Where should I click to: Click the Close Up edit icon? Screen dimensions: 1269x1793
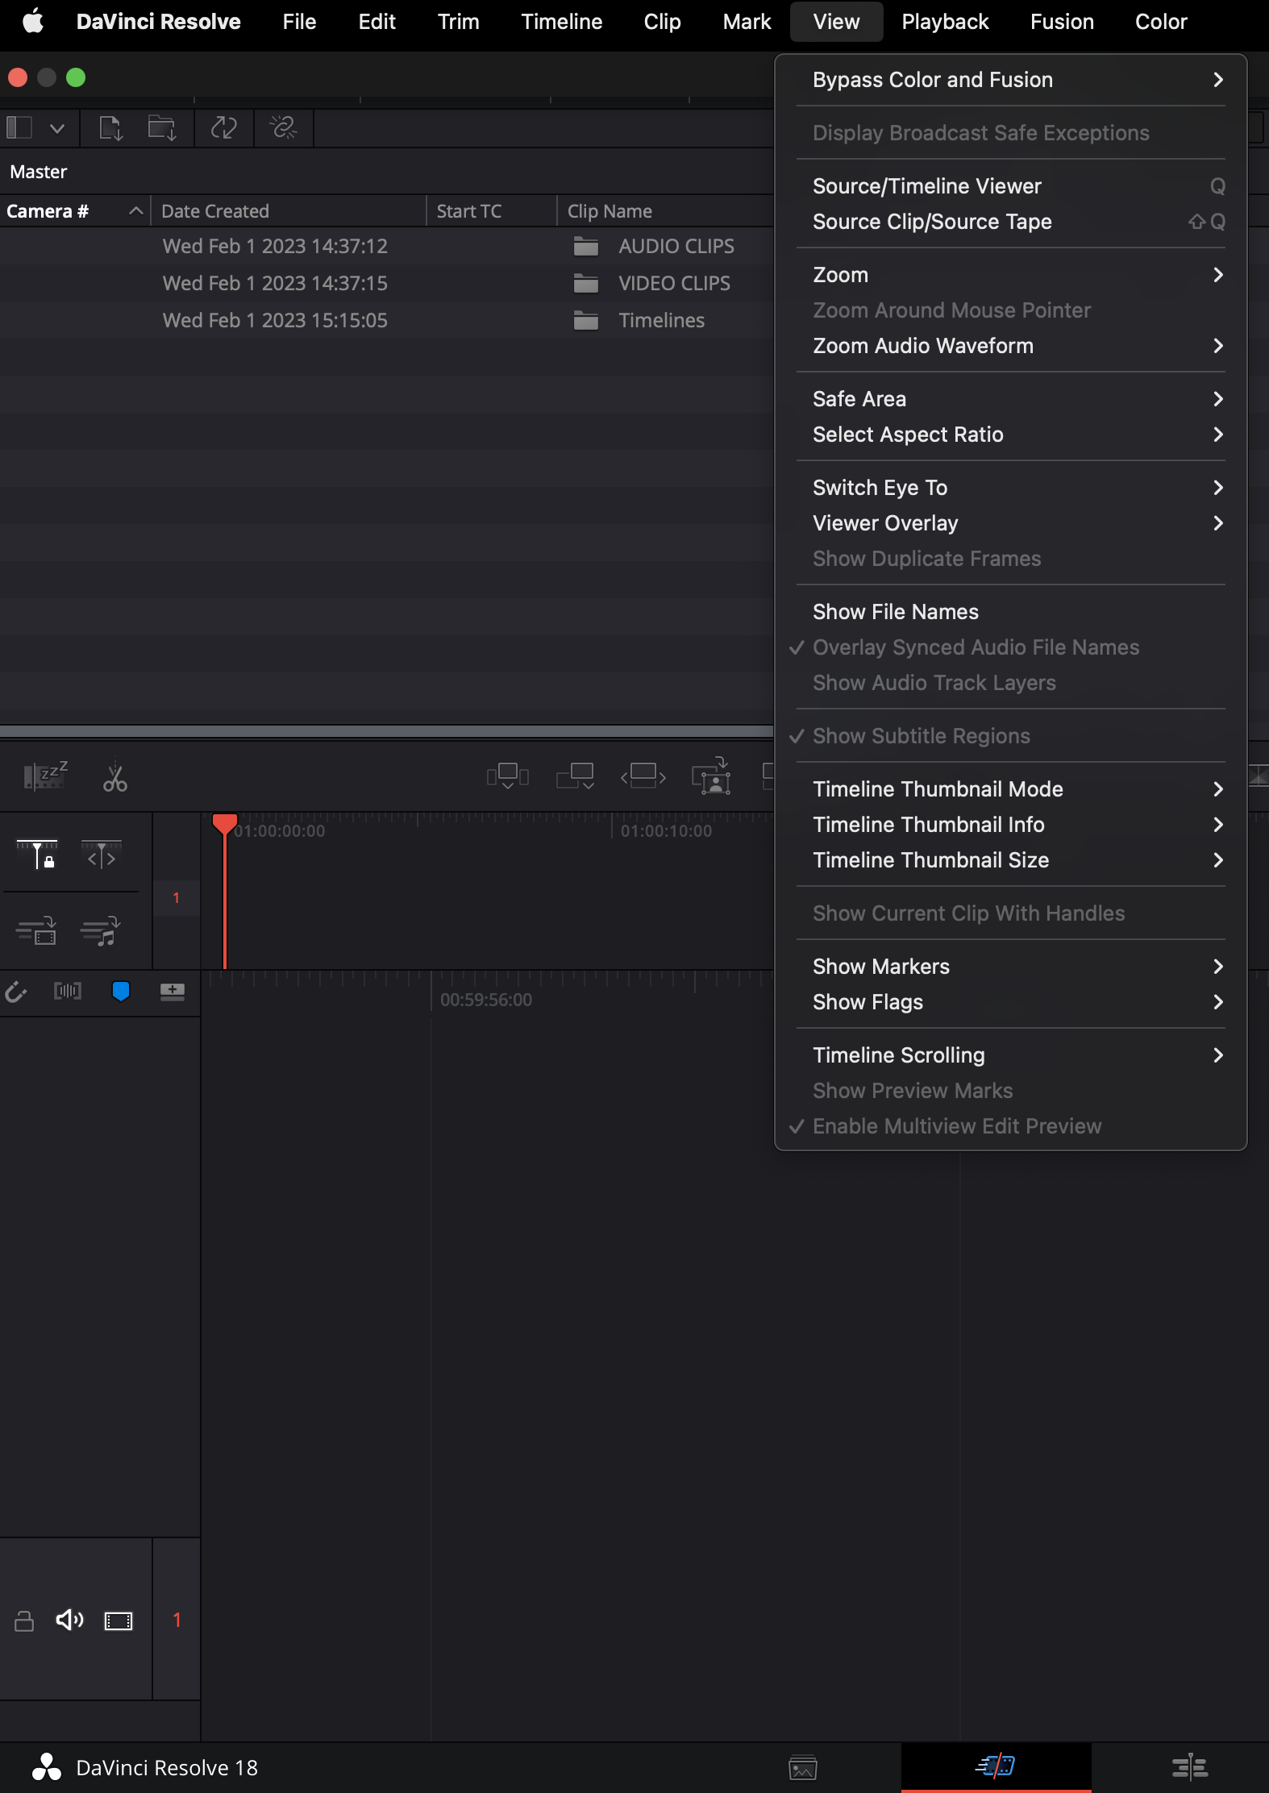[x=711, y=776]
